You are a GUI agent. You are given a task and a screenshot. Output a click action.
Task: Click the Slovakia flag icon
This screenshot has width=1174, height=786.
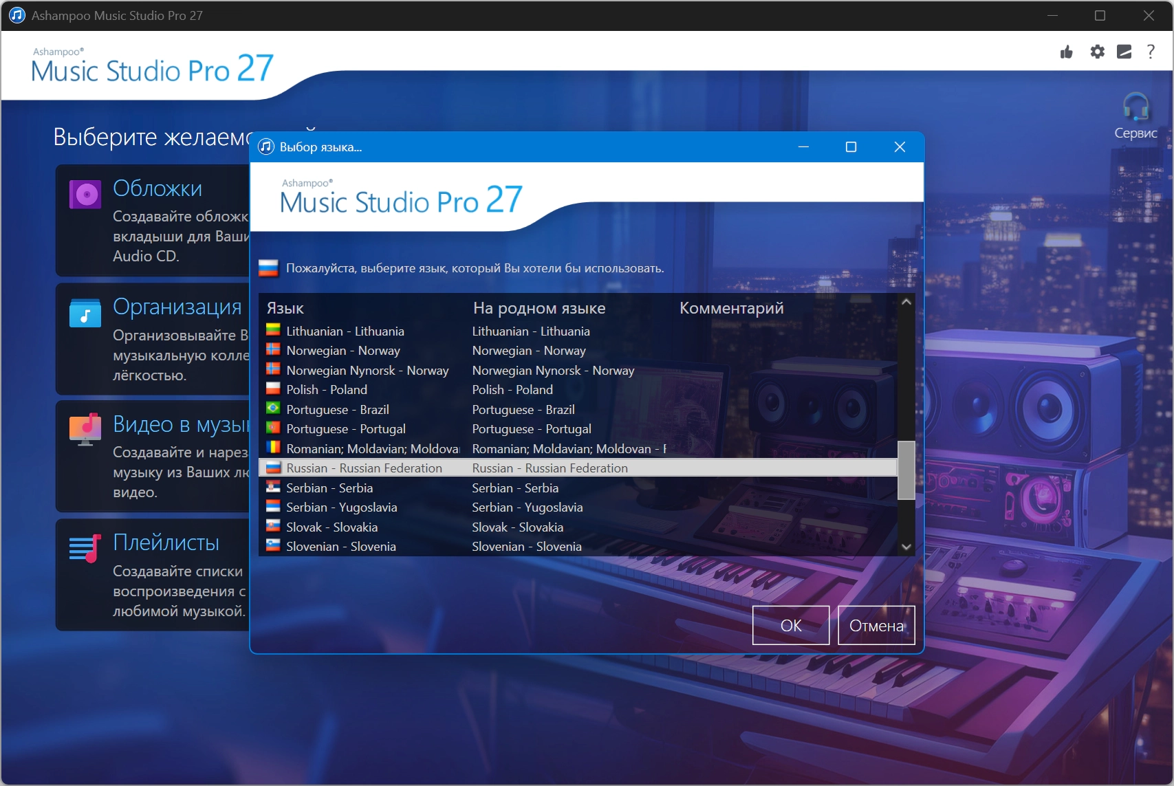[273, 526]
